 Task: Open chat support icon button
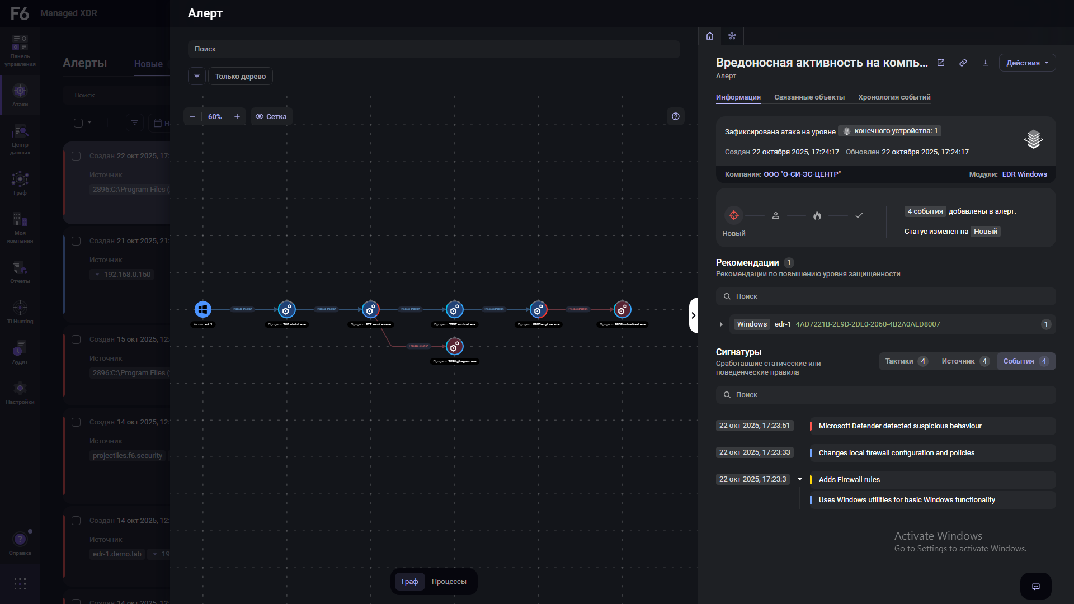coord(1035,586)
